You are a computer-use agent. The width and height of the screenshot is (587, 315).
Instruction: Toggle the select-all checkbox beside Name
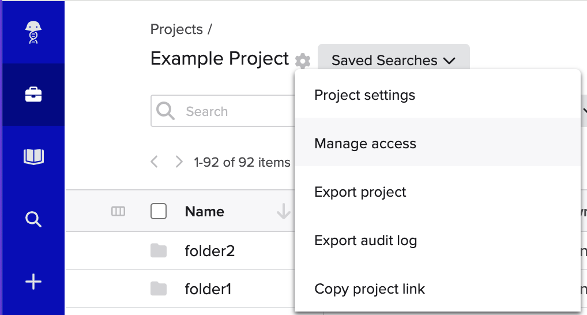point(159,212)
